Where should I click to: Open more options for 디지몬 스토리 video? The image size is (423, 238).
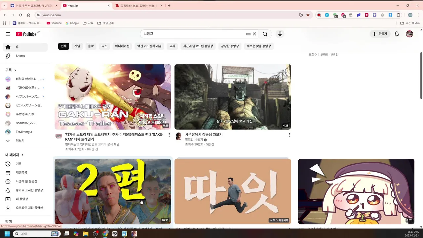[x=169, y=135]
